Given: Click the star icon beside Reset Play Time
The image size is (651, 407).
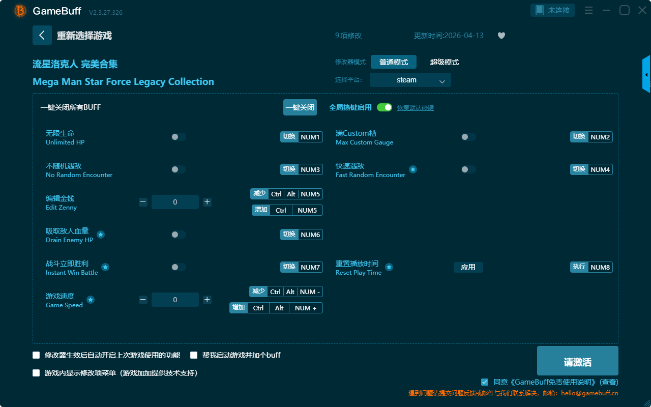Looking at the screenshot, I should click(x=389, y=267).
